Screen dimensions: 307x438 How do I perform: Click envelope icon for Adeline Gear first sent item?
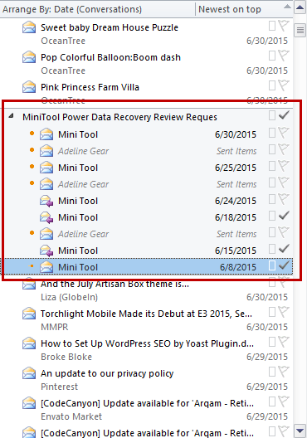pos(46,151)
